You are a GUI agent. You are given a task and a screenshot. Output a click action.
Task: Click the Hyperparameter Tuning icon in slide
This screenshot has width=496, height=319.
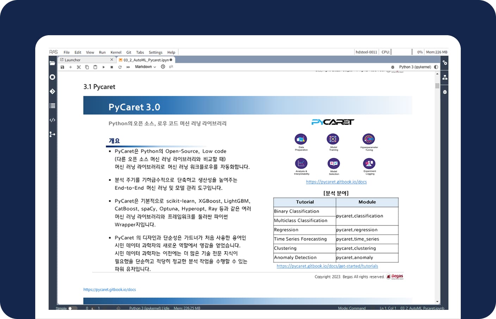pyautogui.click(x=368, y=139)
